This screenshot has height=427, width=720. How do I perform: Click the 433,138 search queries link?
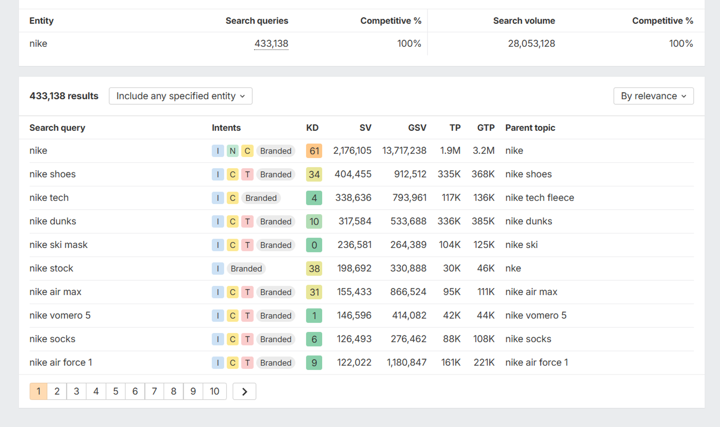click(x=271, y=43)
